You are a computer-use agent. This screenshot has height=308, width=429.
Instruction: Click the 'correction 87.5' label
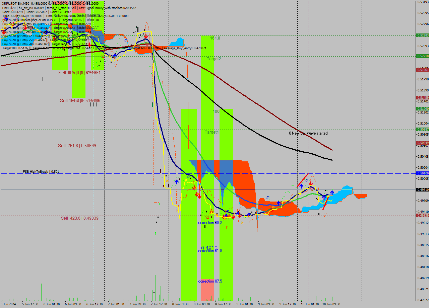click(210, 281)
